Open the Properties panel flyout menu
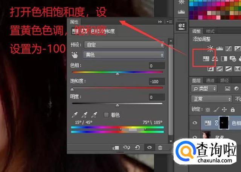The image size is (241, 172). pos(169,22)
